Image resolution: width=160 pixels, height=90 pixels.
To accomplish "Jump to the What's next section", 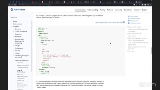I will click(131, 51).
